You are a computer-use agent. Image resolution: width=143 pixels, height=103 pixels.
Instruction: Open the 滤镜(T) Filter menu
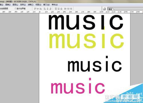pyautogui.click(x=31, y=5)
